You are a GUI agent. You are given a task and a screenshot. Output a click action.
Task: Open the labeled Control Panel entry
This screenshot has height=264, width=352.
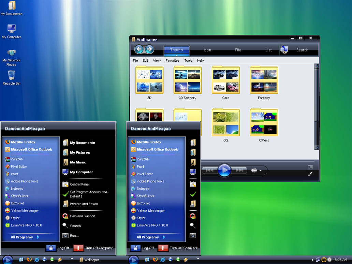79,184
